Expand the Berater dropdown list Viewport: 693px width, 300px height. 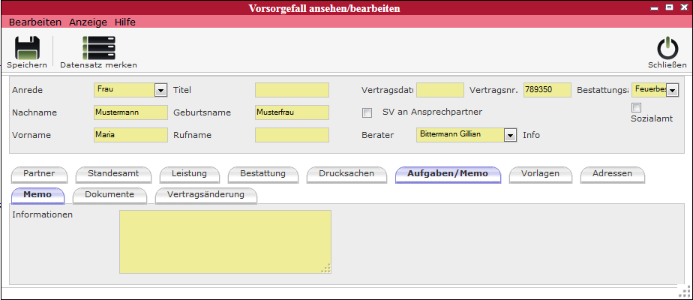point(510,136)
